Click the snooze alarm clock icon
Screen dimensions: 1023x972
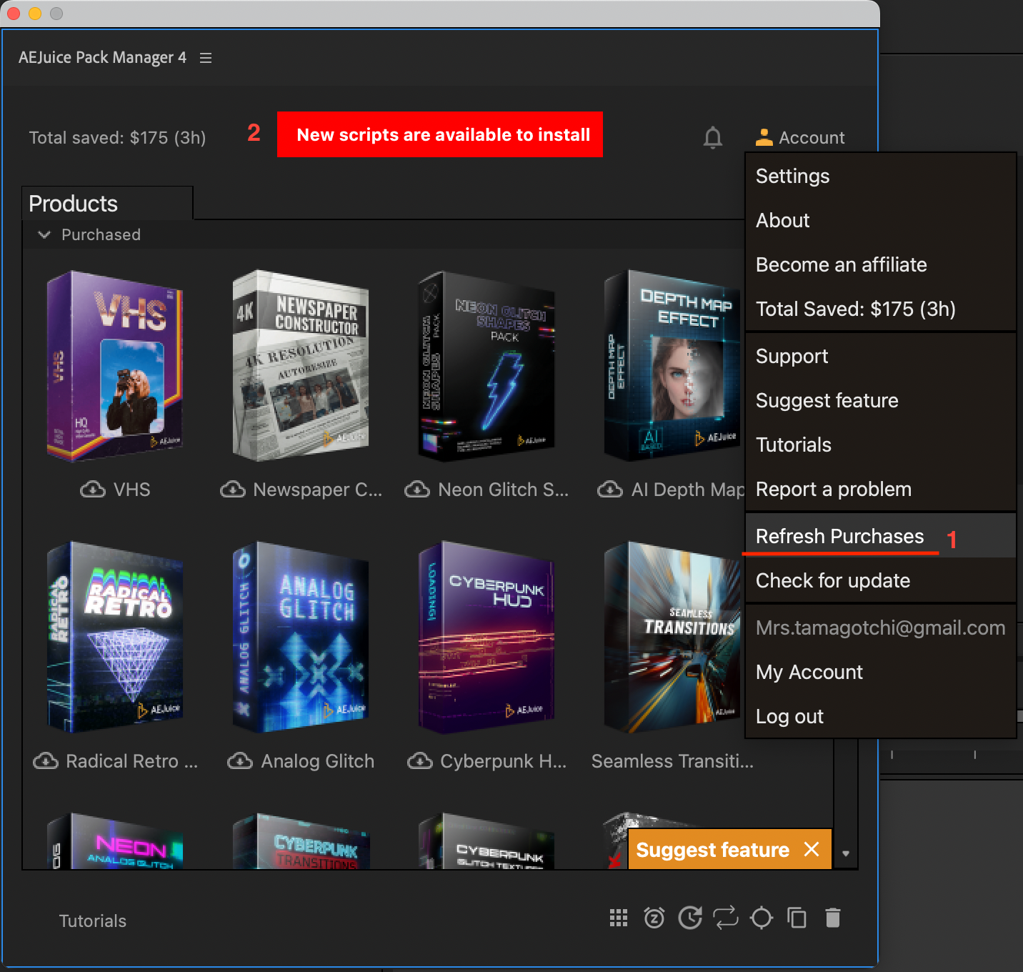tap(654, 918)
